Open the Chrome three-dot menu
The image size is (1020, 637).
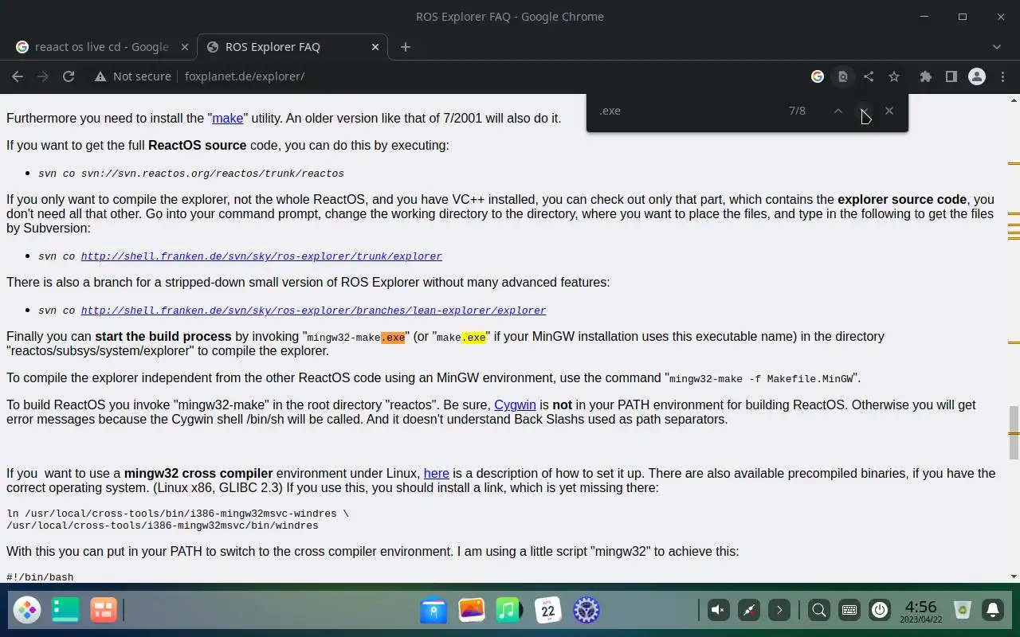[x=1002, y=76]
